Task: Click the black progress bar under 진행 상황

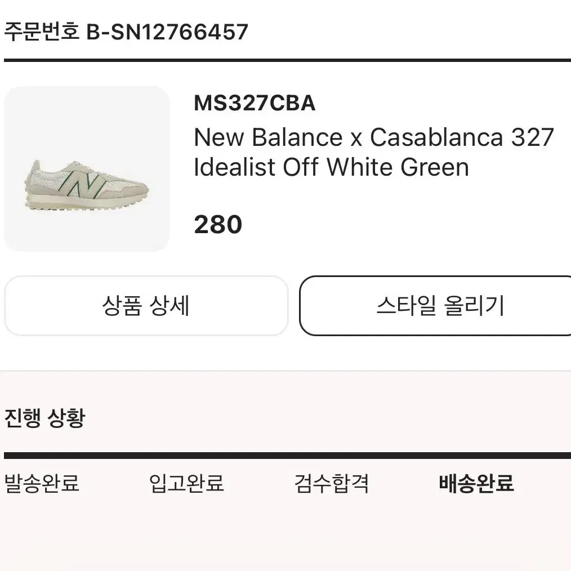Action: coord(287,455)
